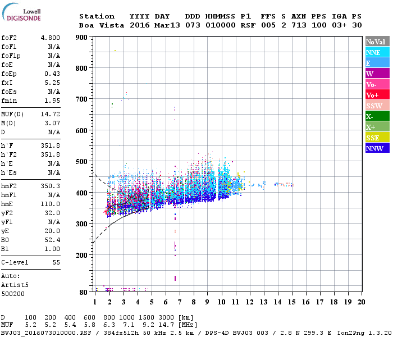Select the Vo- pink legend swatch
The height and width of the screenshot is (337, 393).
(x=377, y=84)
